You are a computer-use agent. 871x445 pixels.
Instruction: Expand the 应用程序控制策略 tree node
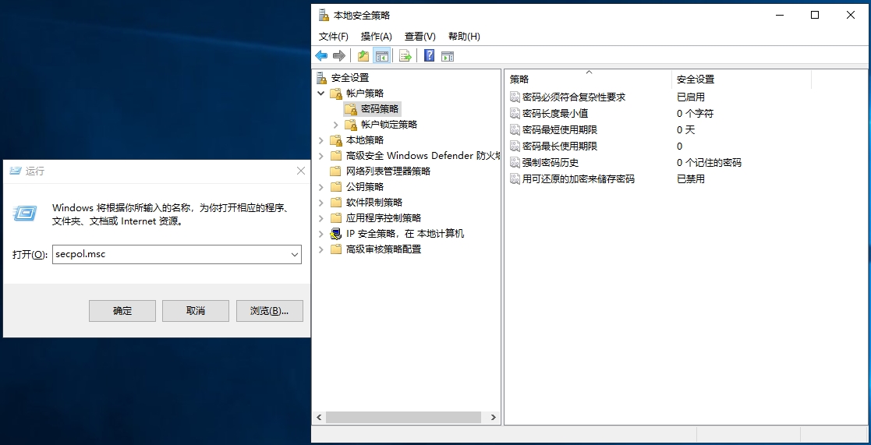321,217
